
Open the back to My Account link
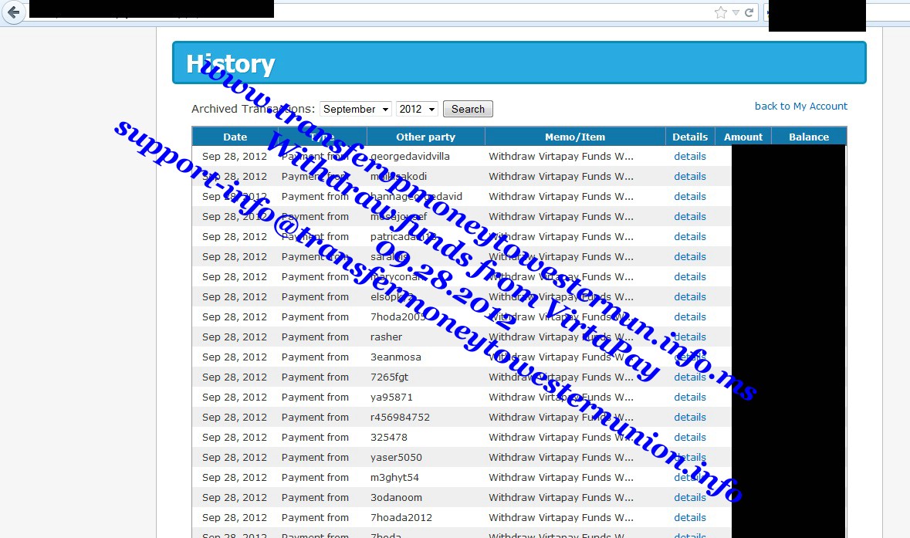coord(801,106)
